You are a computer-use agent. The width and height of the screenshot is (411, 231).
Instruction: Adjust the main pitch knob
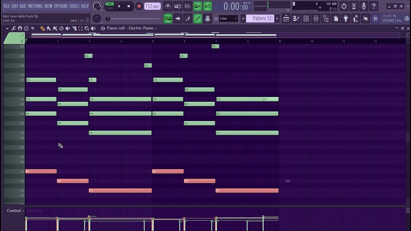point(97,19)
